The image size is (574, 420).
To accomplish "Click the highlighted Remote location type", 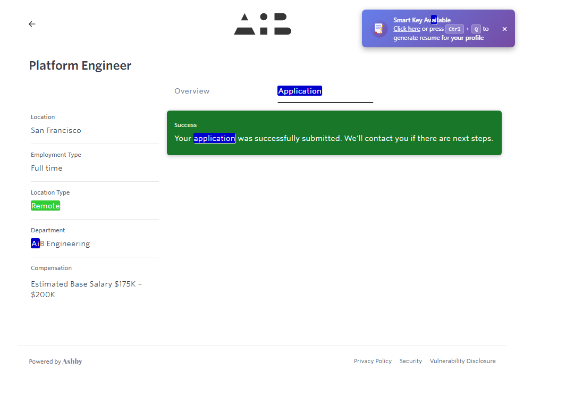I will click(x=45, y=206).
